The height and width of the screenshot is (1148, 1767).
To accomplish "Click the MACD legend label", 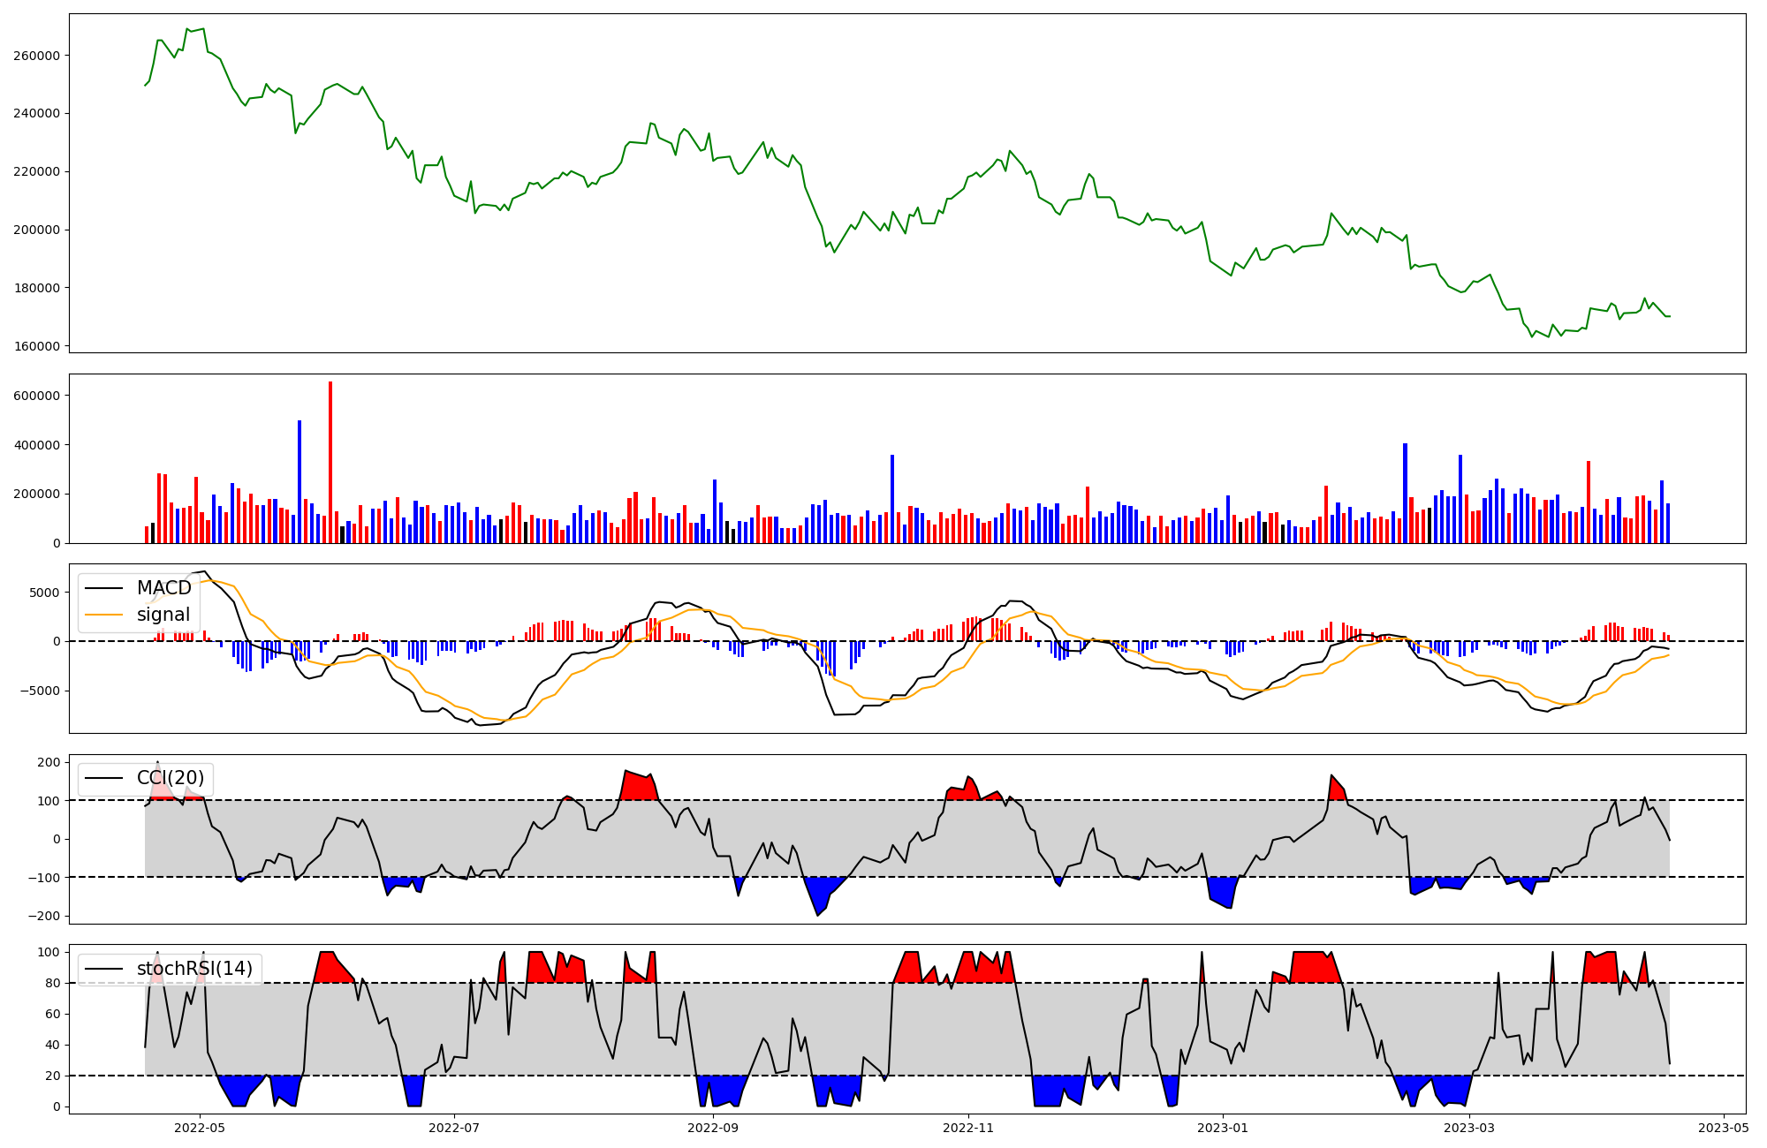I will pos(163,588).
